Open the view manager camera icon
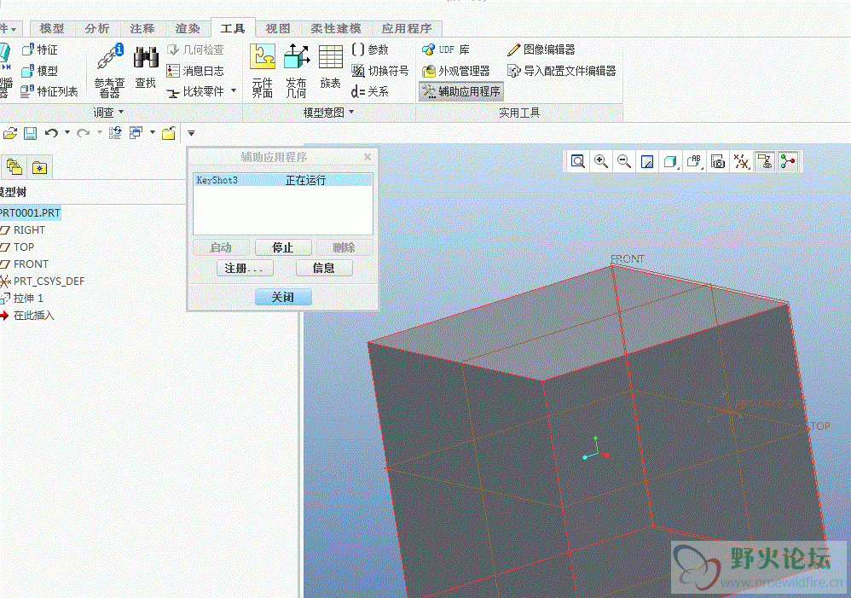 coord(718,161)
